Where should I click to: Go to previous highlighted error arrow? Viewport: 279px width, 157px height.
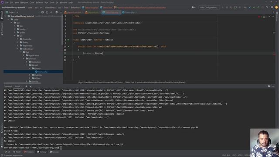point(269,17)
